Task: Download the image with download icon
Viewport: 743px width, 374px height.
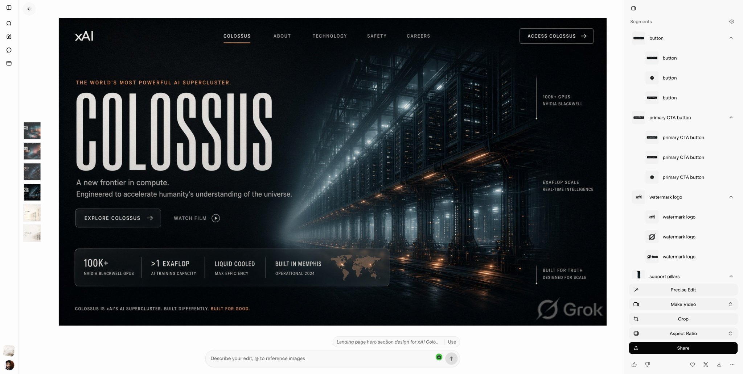Action: pos(719,365)
